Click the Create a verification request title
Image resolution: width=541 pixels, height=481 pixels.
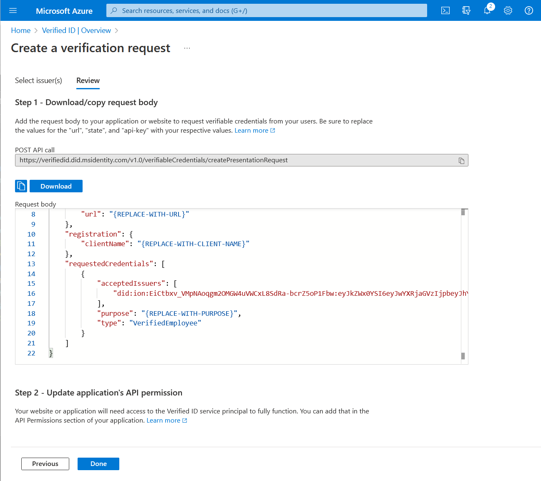click(x=91, y=48)
